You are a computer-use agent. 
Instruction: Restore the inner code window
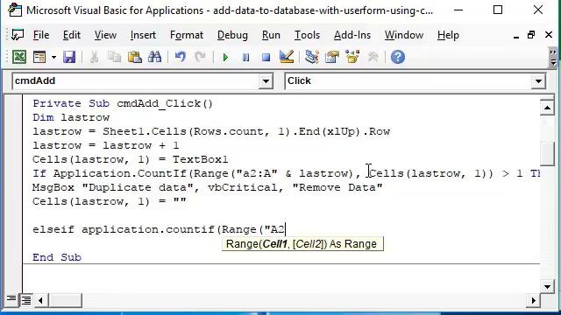coord(531,35)
